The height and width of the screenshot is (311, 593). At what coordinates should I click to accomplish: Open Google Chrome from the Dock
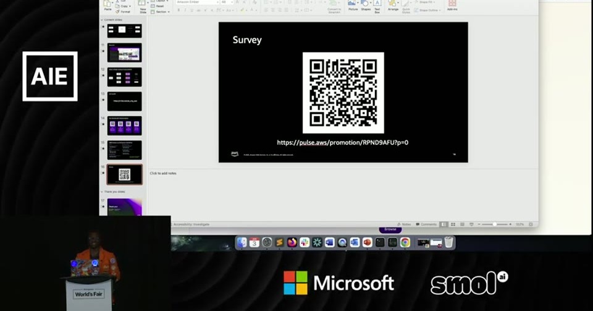(x=405, y=242)
